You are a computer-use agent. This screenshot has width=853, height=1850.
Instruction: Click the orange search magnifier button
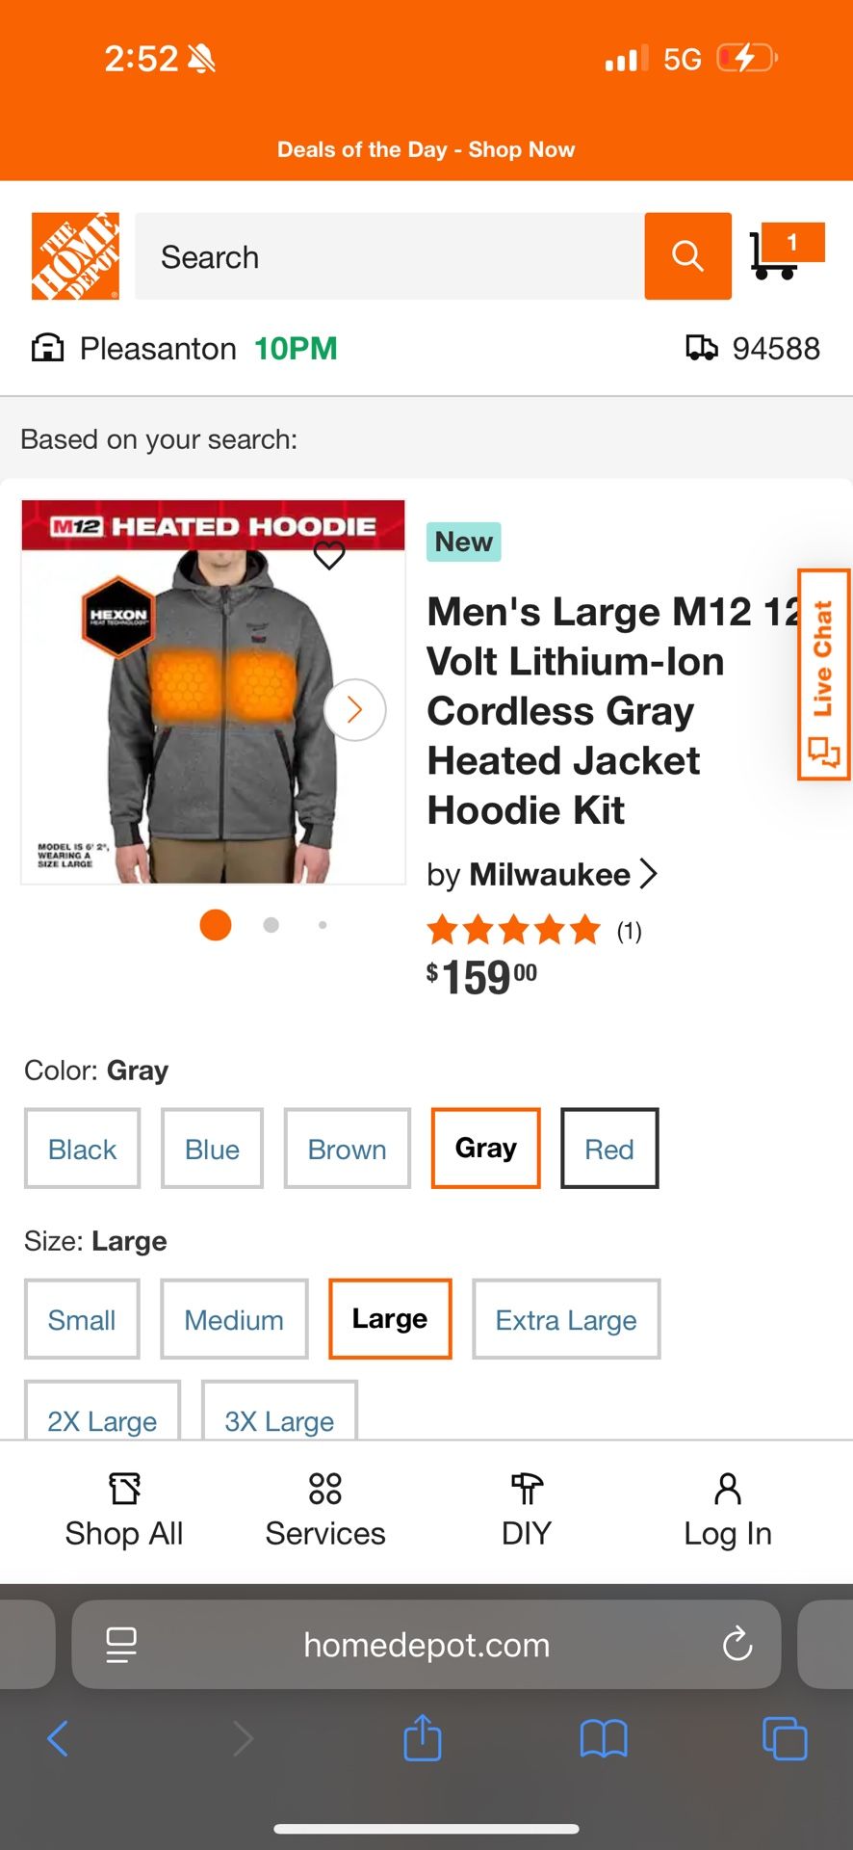[687, 256]
